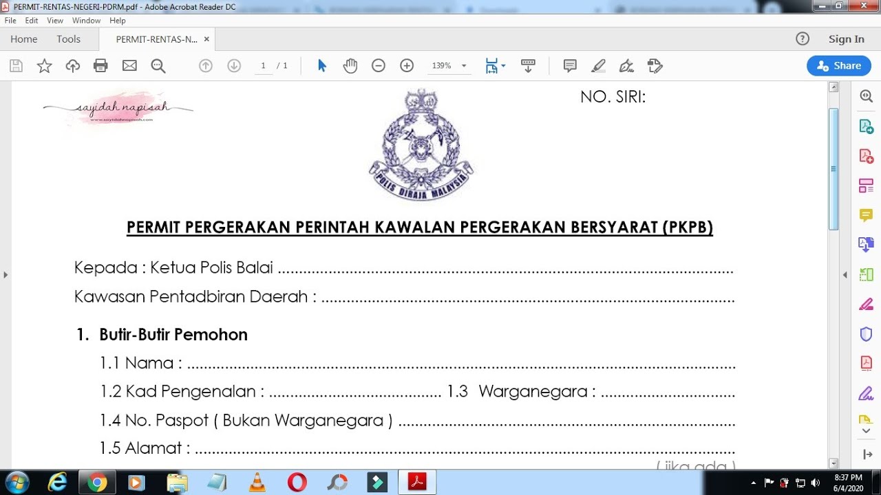This screenshot has height=495, width=881.
Task: Open the Help question mark icon
Action: coord(803,39)
